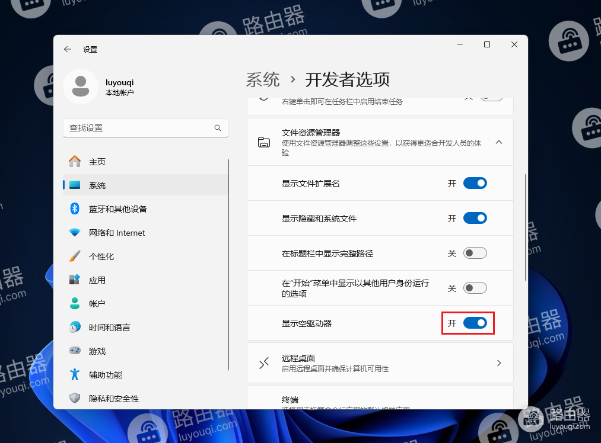The width and height of the screenshot is (601, 443).
Task: Click the 设置 window title text
Action: [x=90, y=49]
